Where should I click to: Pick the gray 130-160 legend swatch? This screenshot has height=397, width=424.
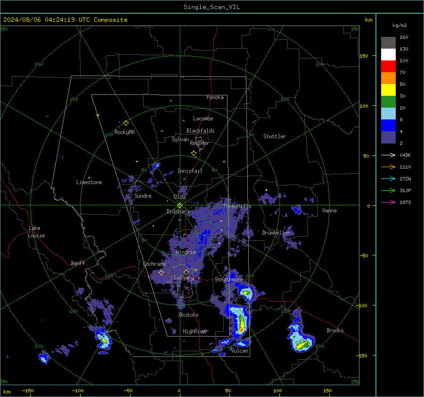coord(388,43)
